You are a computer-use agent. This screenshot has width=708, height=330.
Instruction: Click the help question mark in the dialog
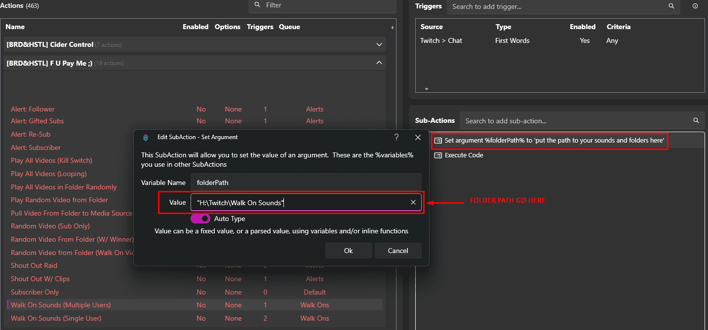coord(396,137)
